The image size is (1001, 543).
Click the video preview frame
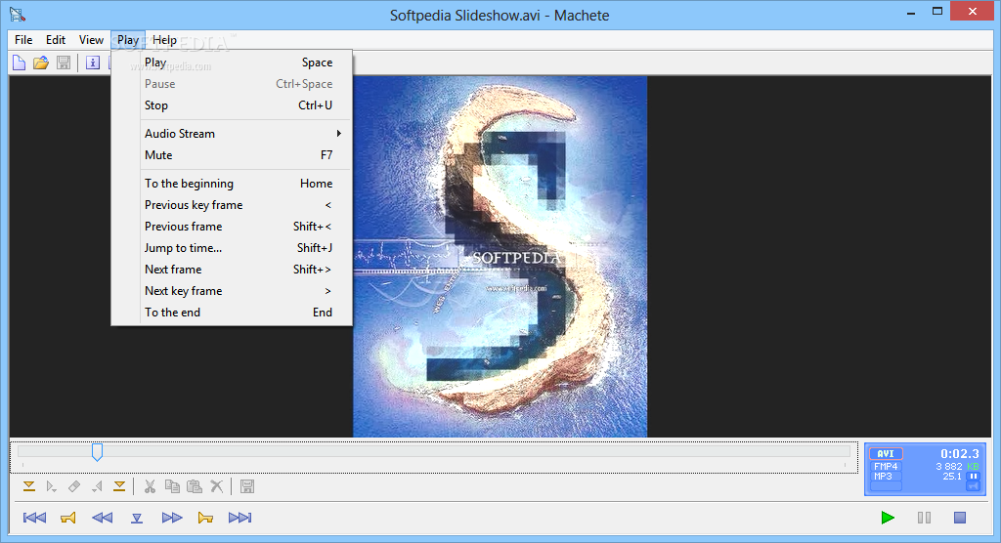[x=500, y=257]
